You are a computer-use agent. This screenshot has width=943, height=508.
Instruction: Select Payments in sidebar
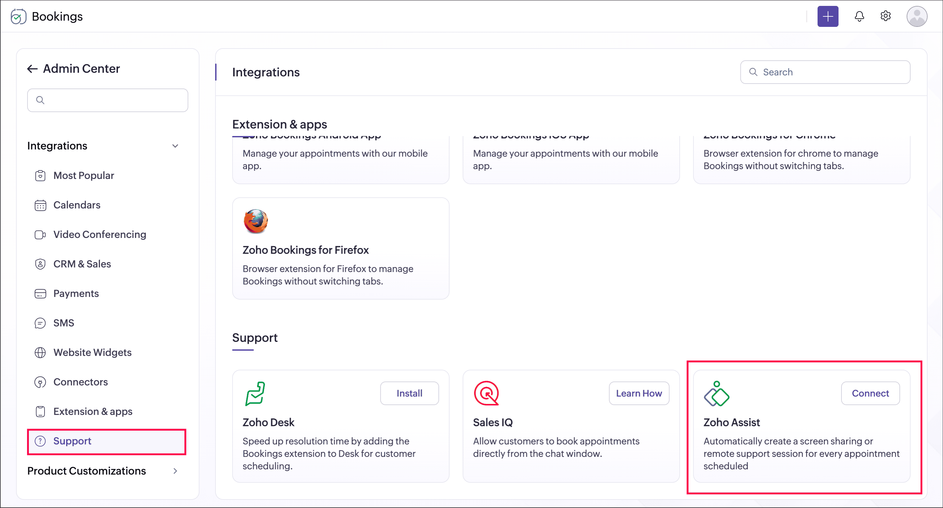pos(76,293)
